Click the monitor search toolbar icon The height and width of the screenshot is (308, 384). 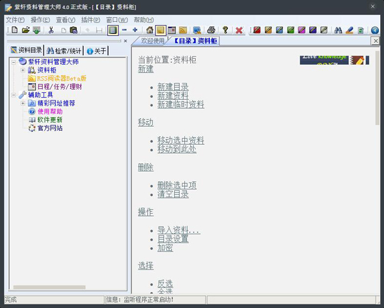tap(197, 30)
